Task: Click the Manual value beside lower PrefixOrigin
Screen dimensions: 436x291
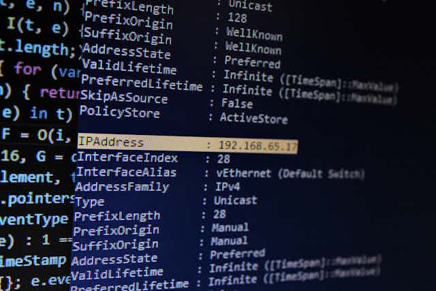Action: [230, 228]
